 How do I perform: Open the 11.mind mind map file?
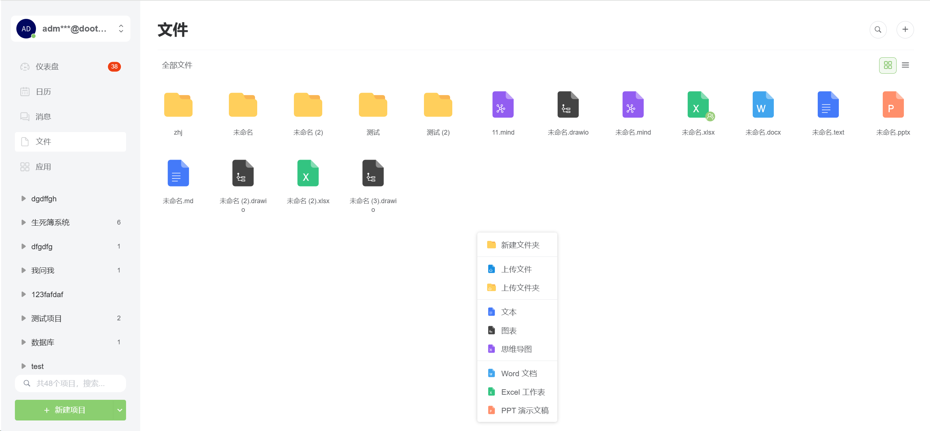(503, 105)
